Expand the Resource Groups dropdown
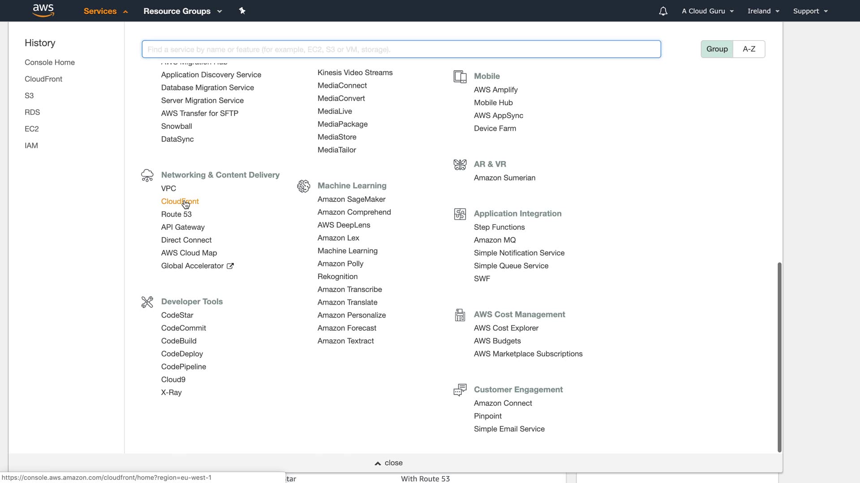This screenshot has width=860, height=483. point(182,11)
